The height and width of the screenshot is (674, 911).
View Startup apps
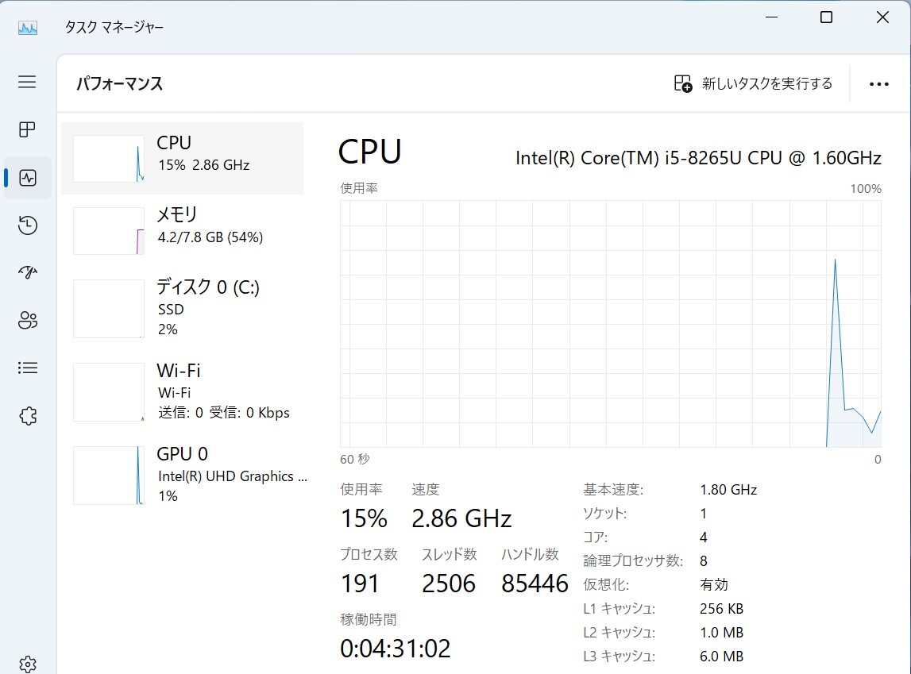click(26, 272)
